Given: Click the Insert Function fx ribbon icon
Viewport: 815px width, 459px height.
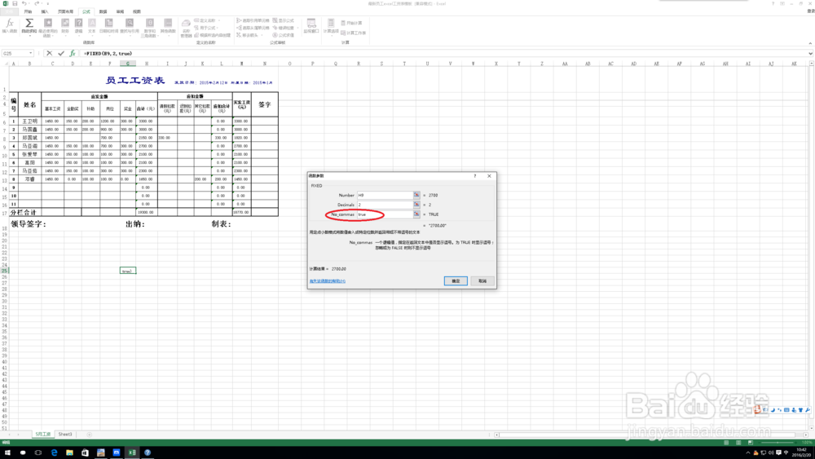Looking at the screenshot, I should (9, 24).
